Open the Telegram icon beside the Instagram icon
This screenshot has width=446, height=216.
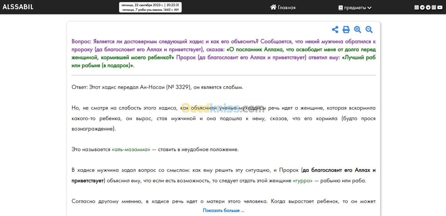point(428,8)
